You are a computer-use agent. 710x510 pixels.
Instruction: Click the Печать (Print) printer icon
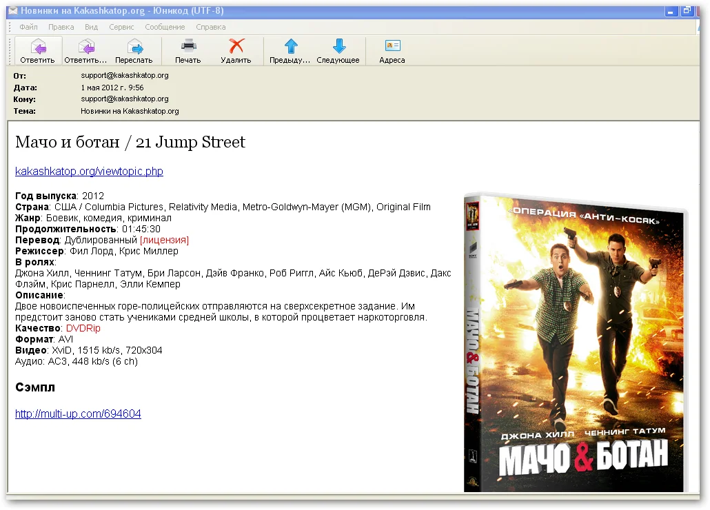[188, 46]
